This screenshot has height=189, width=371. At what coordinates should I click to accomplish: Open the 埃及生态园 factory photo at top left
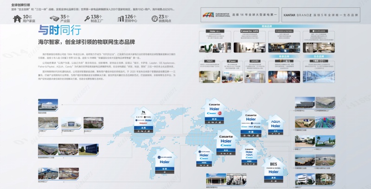[x=48, y=105]
